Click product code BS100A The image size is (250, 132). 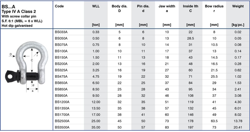click(x=61, y=51)
